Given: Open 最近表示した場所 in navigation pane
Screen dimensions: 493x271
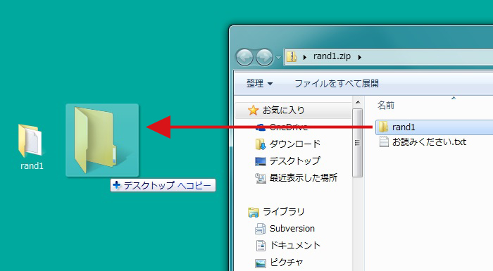Looking at the screenshot, I should tap(303, 178).
